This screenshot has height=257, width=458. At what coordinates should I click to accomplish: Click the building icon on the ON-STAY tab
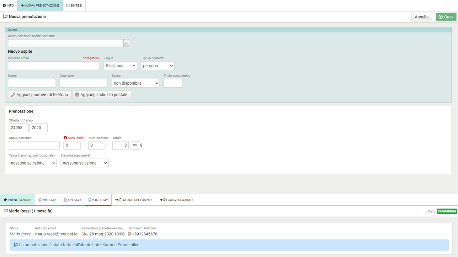65,200
